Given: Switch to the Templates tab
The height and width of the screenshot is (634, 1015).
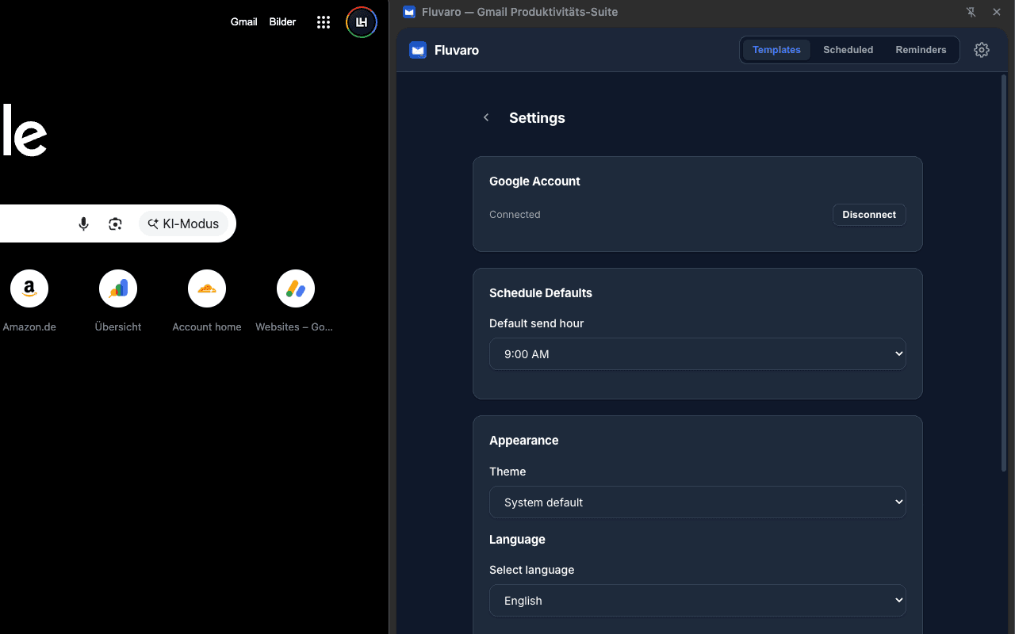Looking at the screenshot, I should (776, 50).
